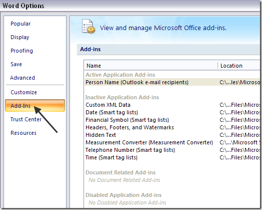262x210 pixels.
Task: Click the Document Related Add-ins group heading
Action: [x=120, y=172]
